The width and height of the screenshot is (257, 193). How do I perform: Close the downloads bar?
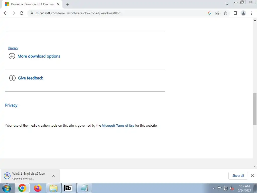[252, 176]
